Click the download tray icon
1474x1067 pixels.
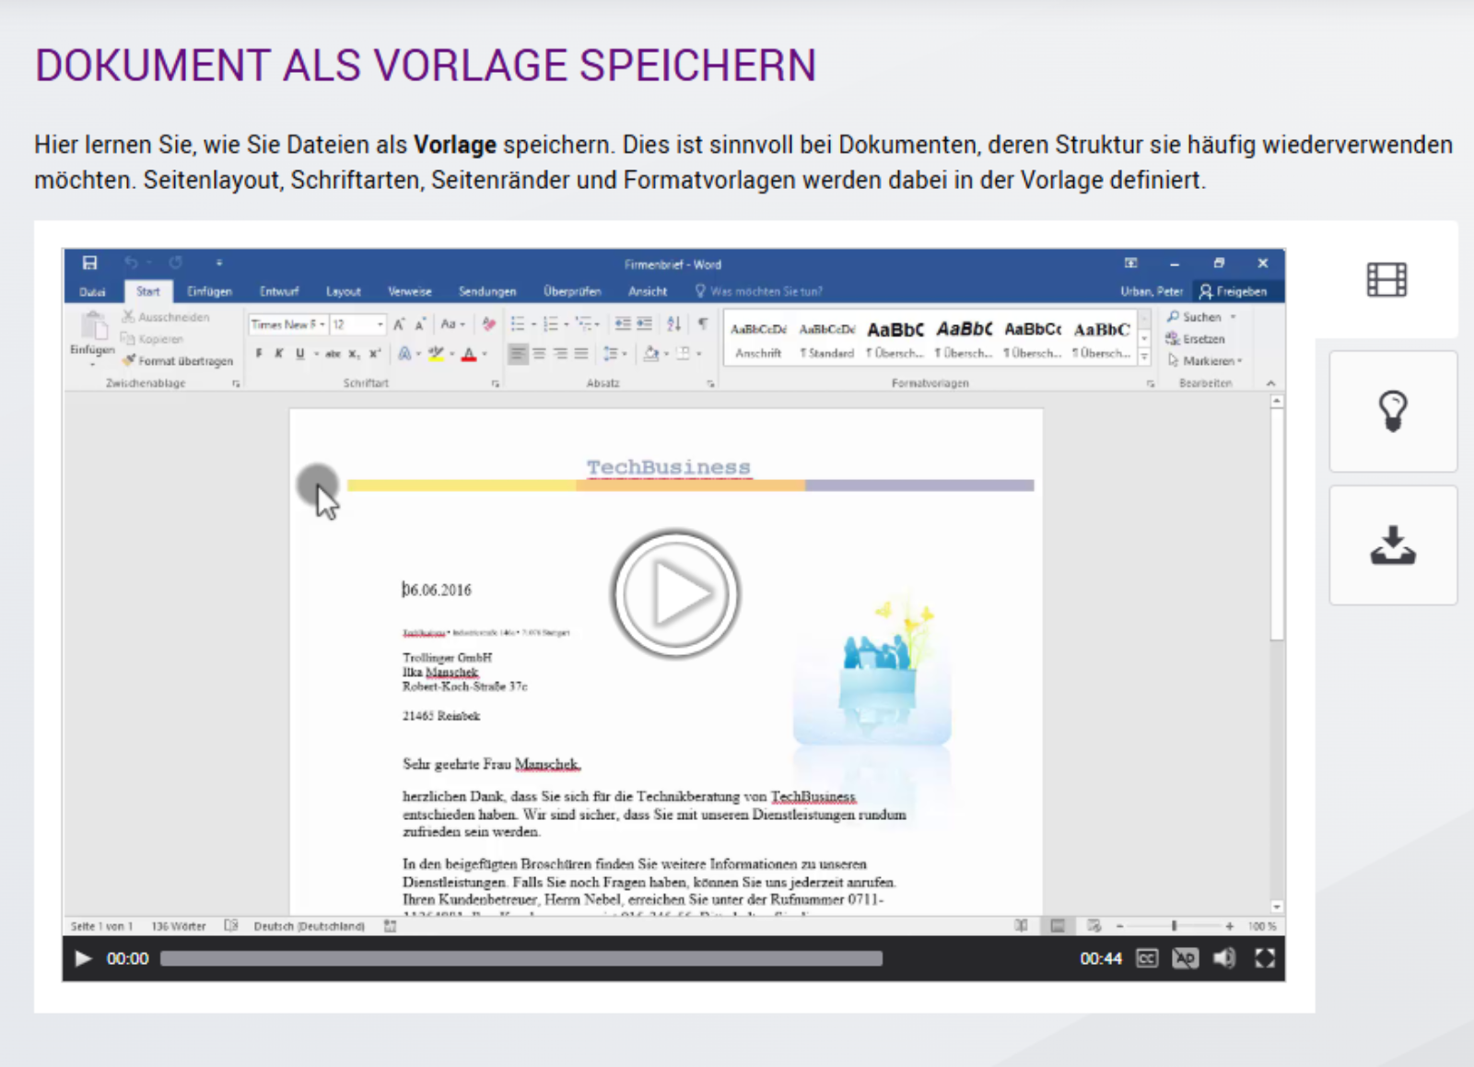pos(1393,545)
